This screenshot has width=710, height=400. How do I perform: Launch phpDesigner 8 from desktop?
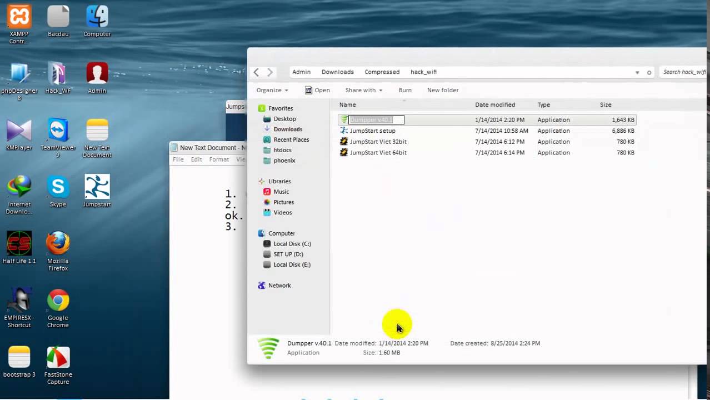[19, 82]
